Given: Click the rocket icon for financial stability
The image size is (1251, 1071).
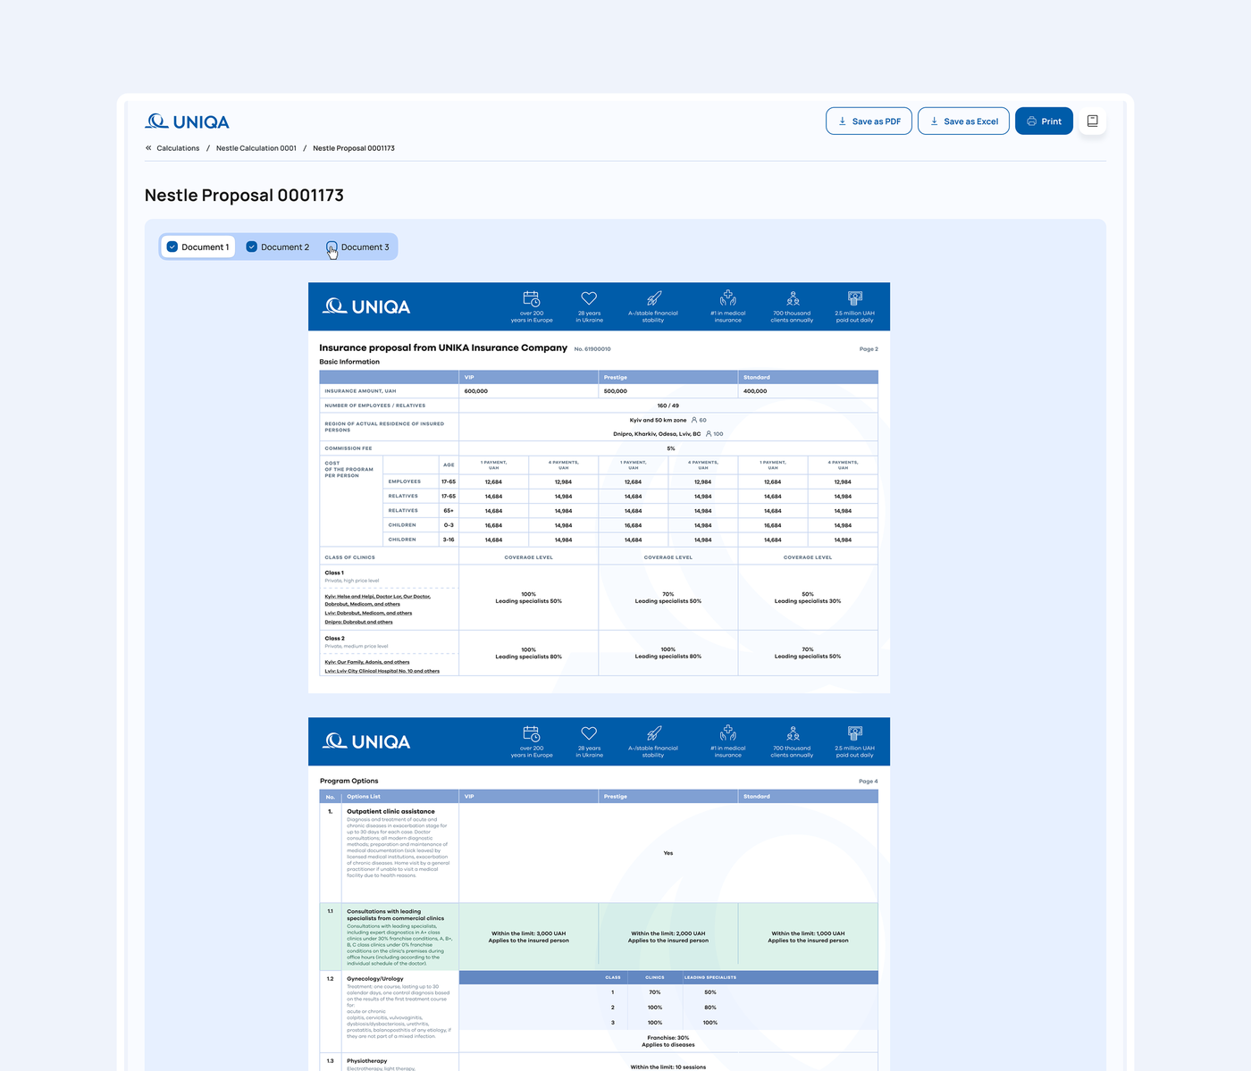Looking at the screenshot, I should point(653,298).
